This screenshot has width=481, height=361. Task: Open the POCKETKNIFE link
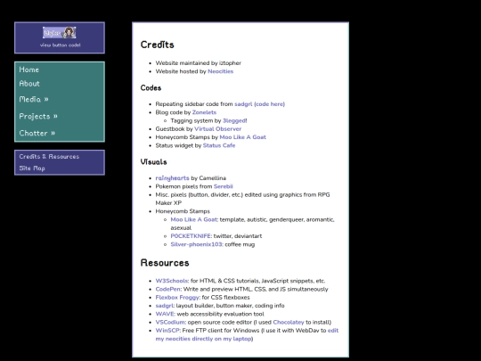coord(191,236)
